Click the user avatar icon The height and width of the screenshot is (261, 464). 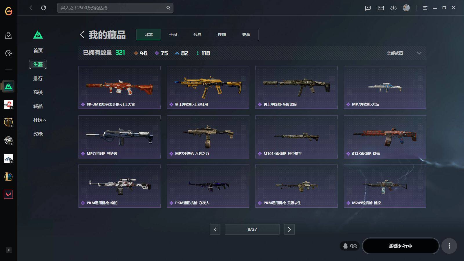pyautogui.click(x=406, y=8)
